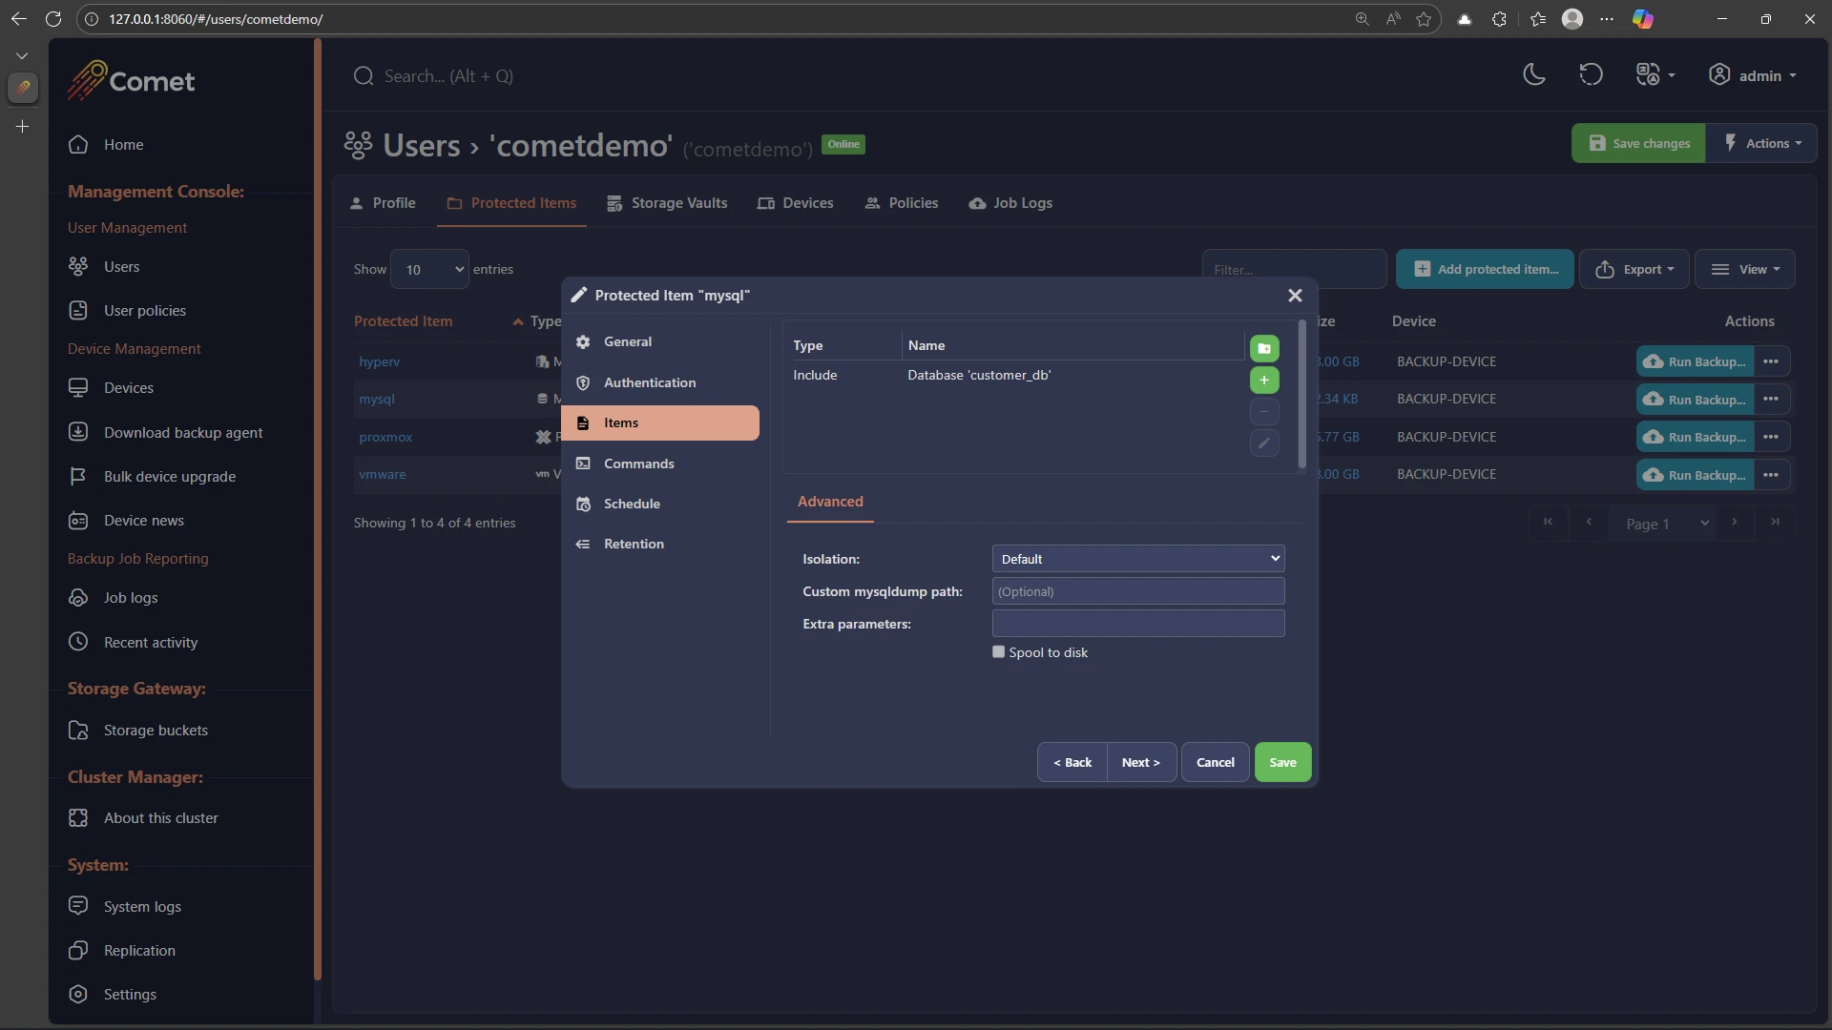Viewport: 1832px width, 1030px height.
Task: Select General in dialog sidebar
Action: tap(660, 341)
